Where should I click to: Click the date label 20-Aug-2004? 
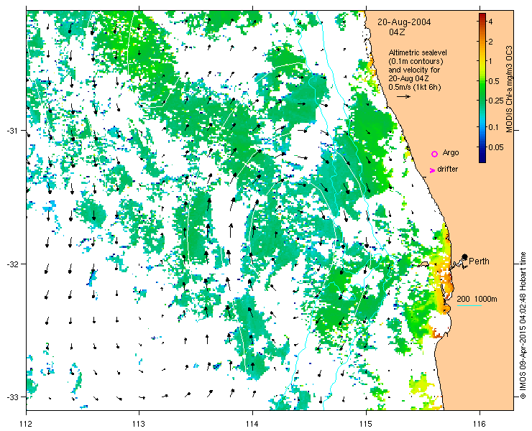pyautogui.click(x=405, y=22)
